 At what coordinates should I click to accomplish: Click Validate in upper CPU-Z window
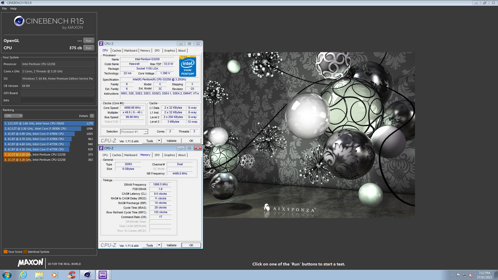171,141
